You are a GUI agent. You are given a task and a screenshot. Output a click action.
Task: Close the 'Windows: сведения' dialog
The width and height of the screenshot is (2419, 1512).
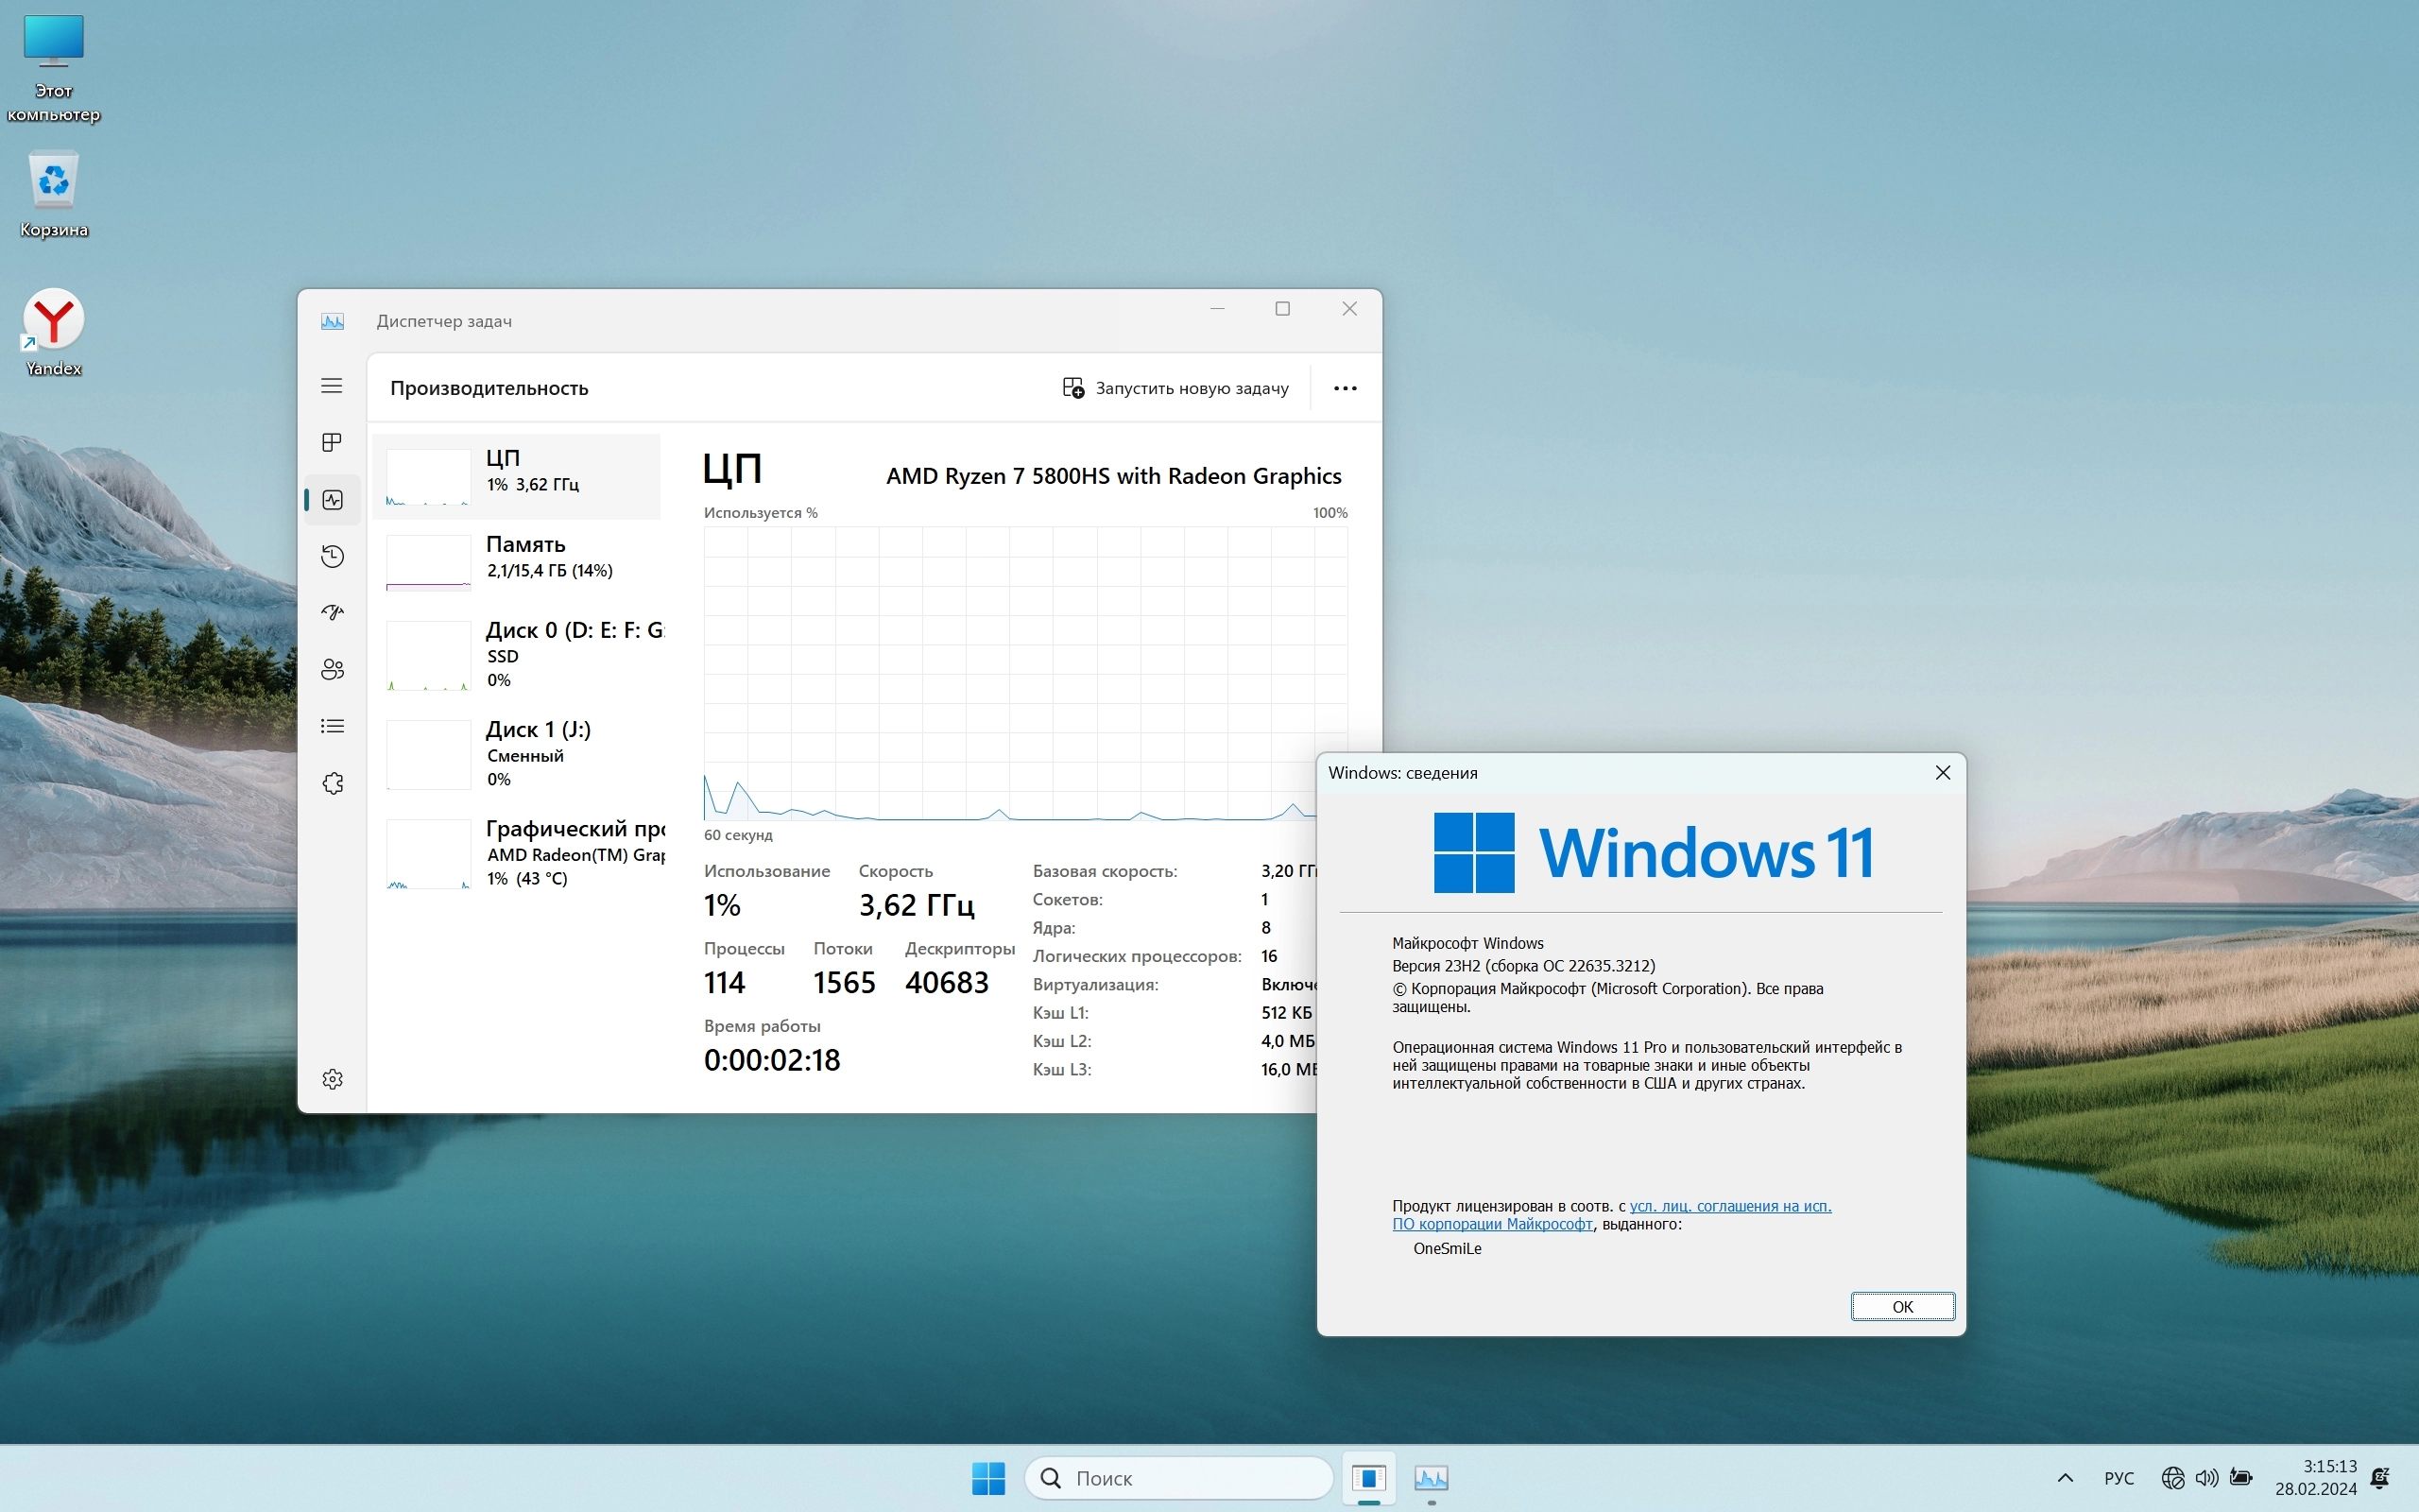pyautogui.click(x=1942, y=773)
